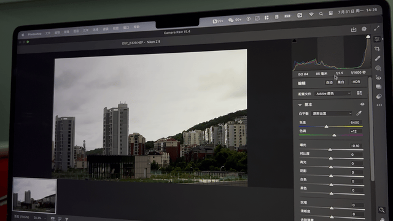The width and height of the screenshot is (393, 221).
Task: Toggle the 基本 panel eye visibility
Action: (x=362, y=104)
